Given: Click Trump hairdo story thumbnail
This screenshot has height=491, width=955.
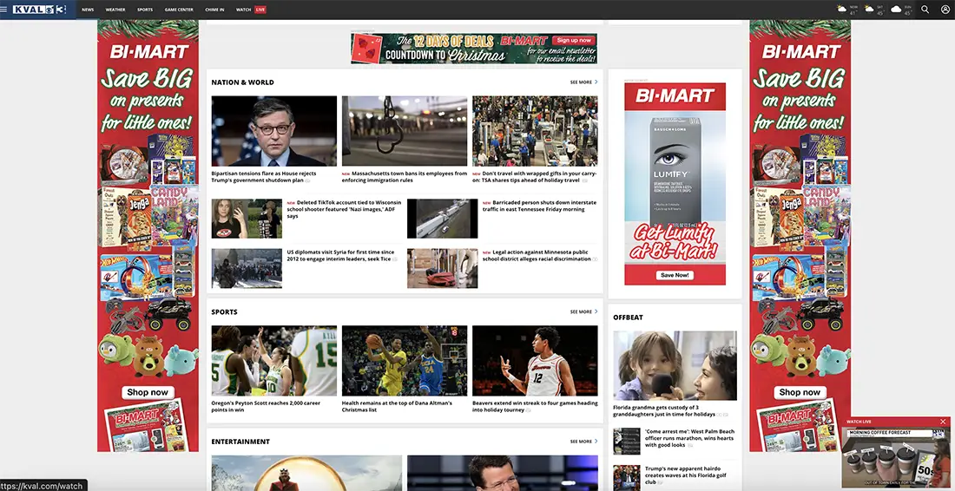Looking at the screenshot, I should (627, 478).
